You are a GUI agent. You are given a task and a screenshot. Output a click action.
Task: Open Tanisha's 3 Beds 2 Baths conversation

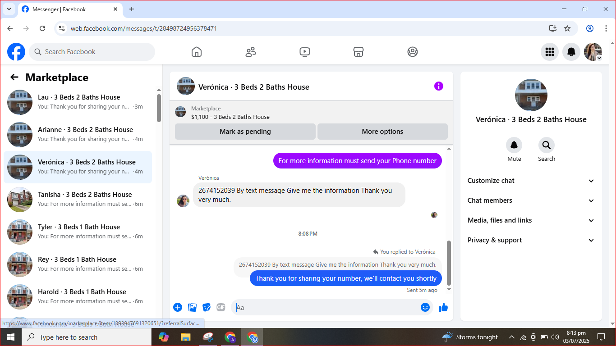(78, 200)
